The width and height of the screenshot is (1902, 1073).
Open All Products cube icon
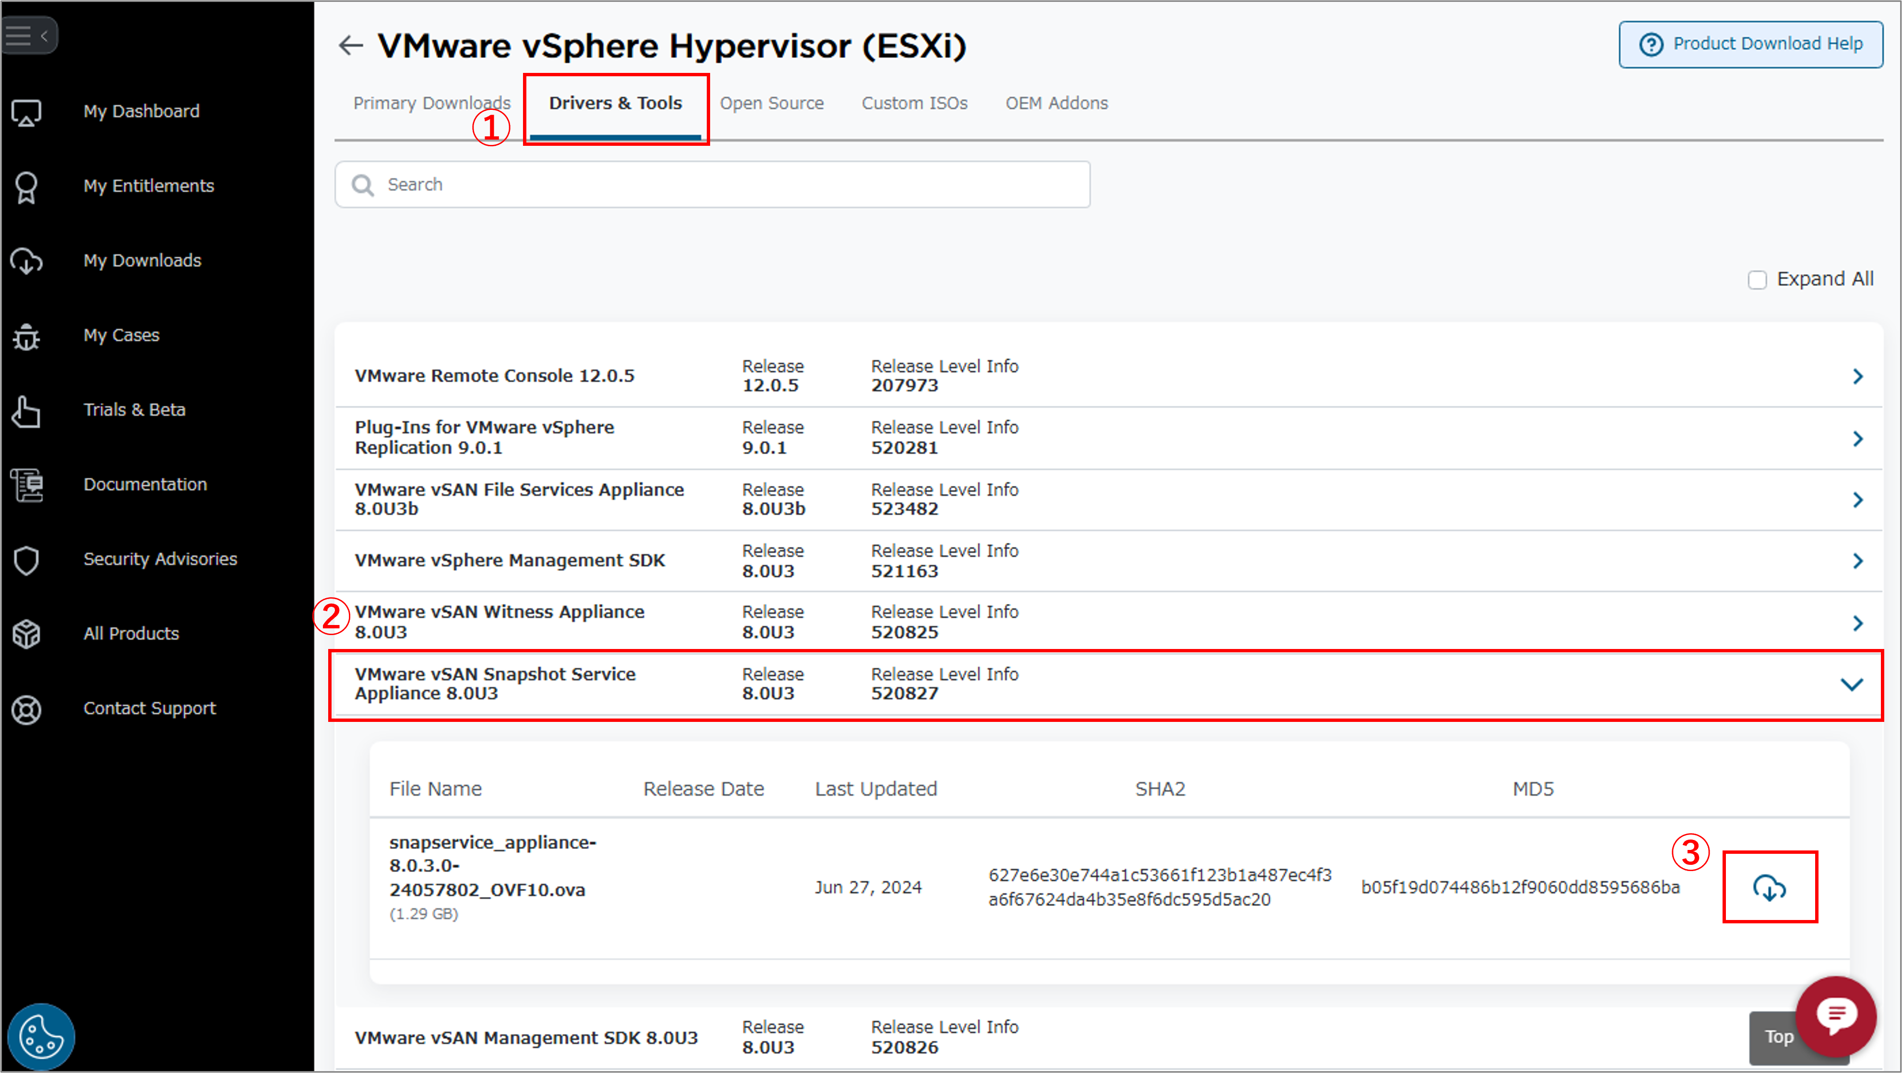coord(26,635)
